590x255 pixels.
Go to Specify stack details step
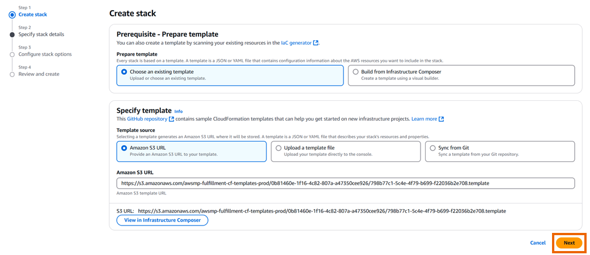(41, 35)
